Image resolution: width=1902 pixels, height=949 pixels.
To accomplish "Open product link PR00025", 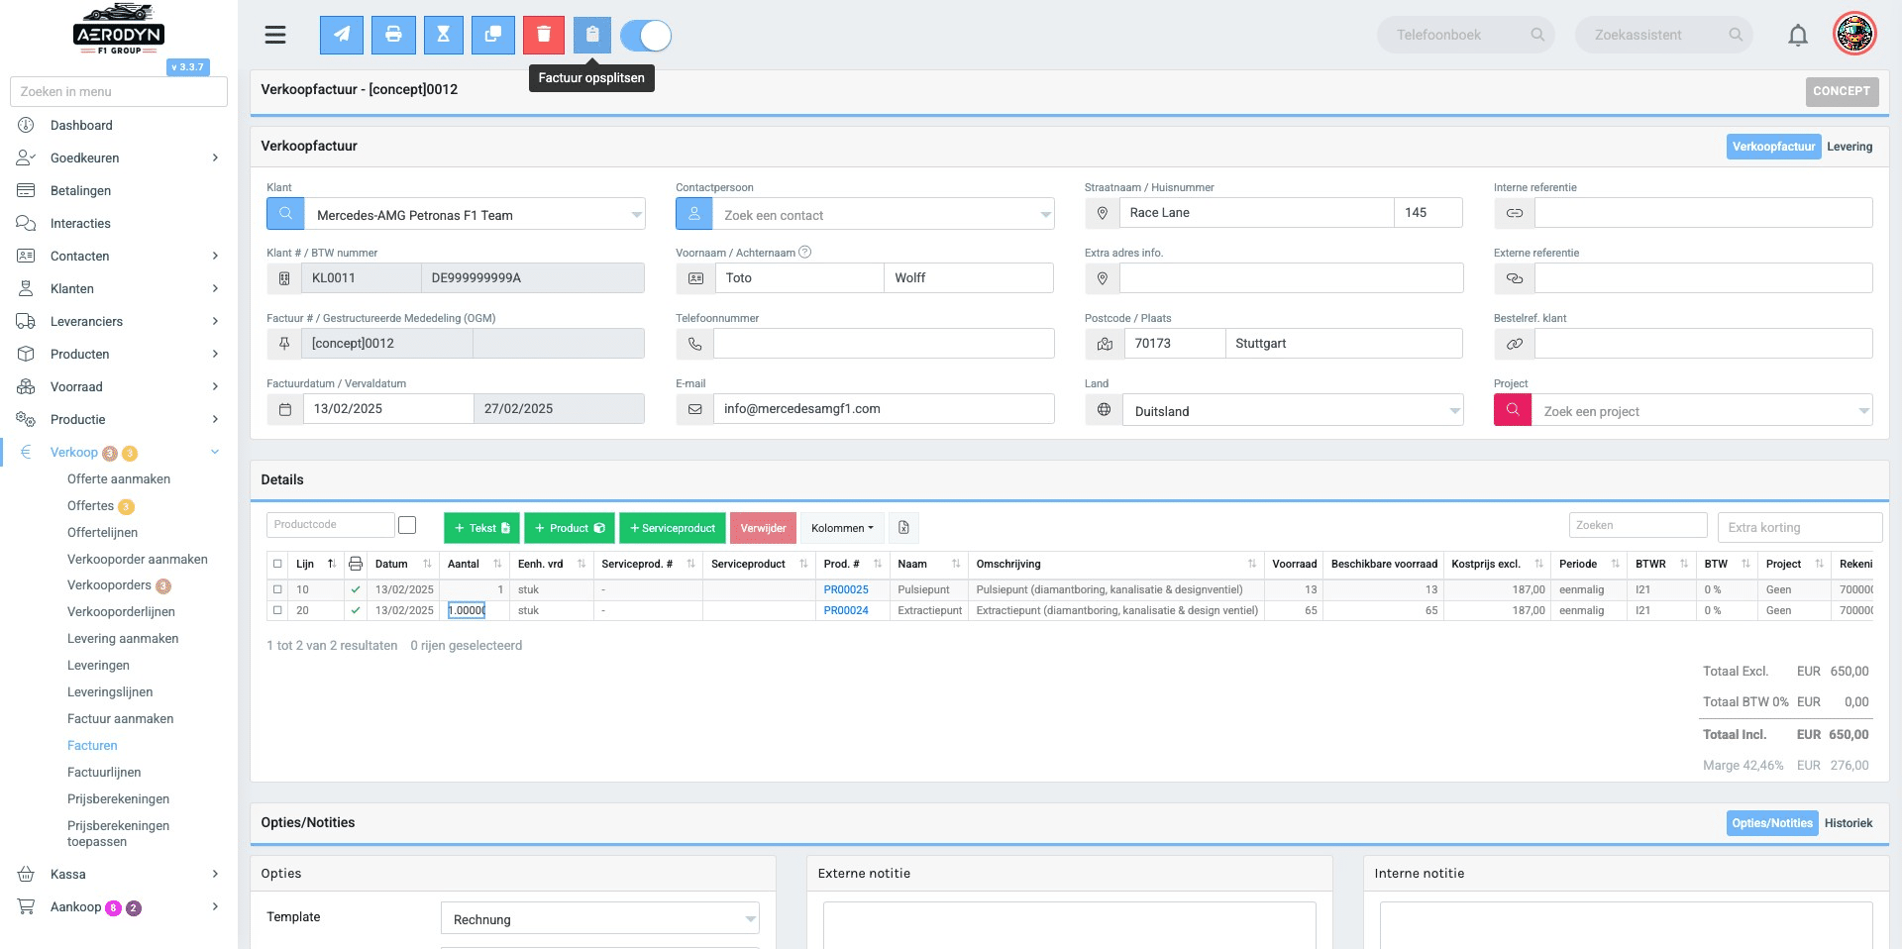I will [846, 589].
